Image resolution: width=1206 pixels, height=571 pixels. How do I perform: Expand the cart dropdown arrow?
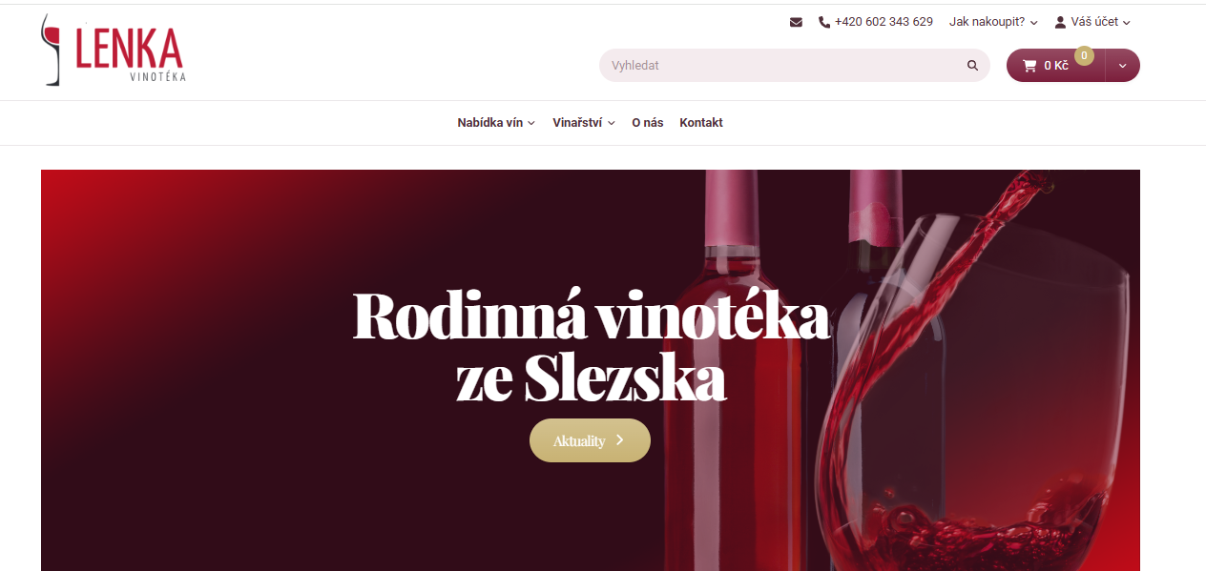[1122, 66]
